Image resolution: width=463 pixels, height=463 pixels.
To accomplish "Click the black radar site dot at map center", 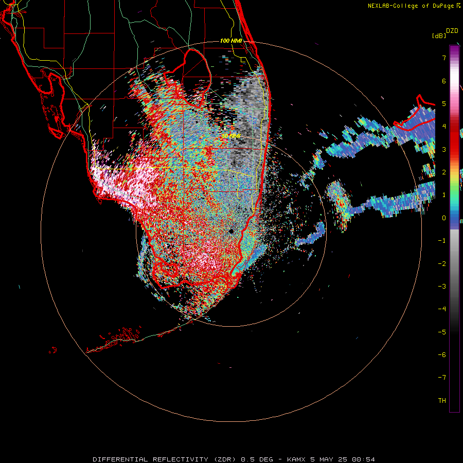I will (x=231, y=231).
